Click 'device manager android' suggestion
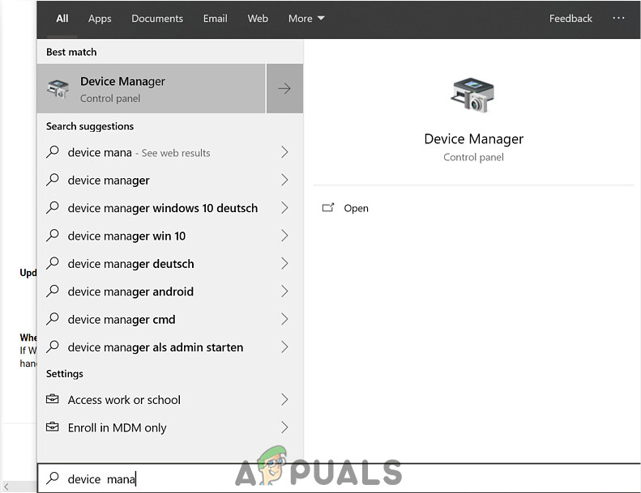Image resolution: width=641 pixels, height=493 pixels. pos(170,291)
